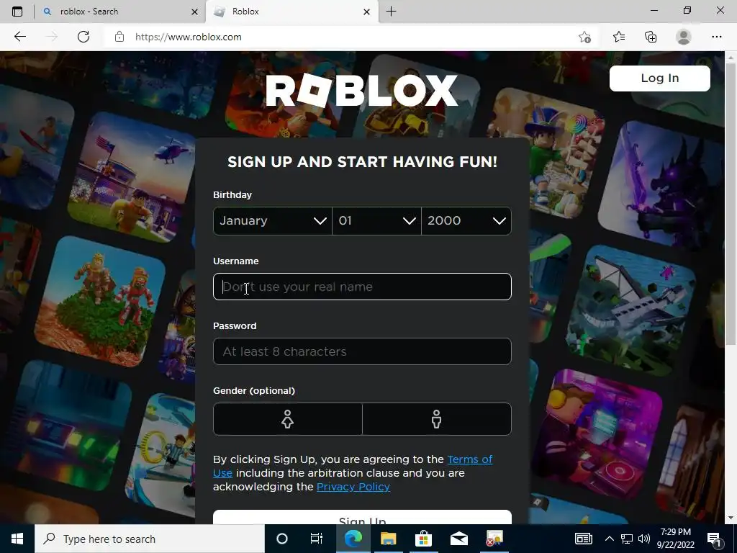The height and width of the screenshot is (553, 737).
Task: Open the Privacy Policy link
Action: pos(353,487)
